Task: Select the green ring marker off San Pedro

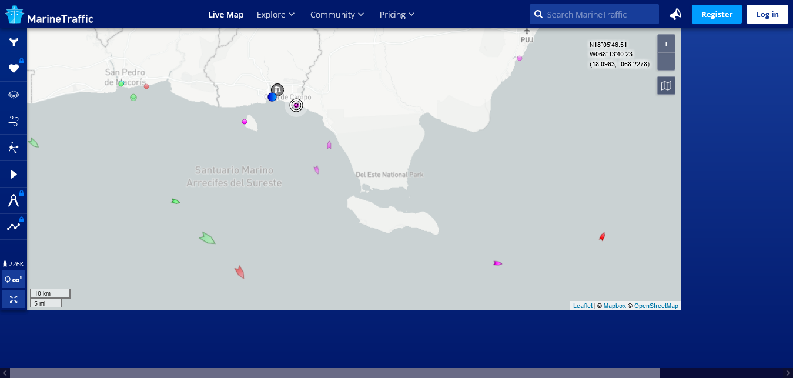Action: 133,98
